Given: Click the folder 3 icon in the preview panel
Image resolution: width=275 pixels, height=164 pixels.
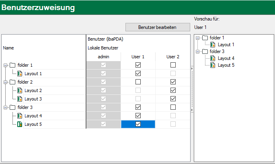Looking at the screenshot, I should [x=205, y=51].
